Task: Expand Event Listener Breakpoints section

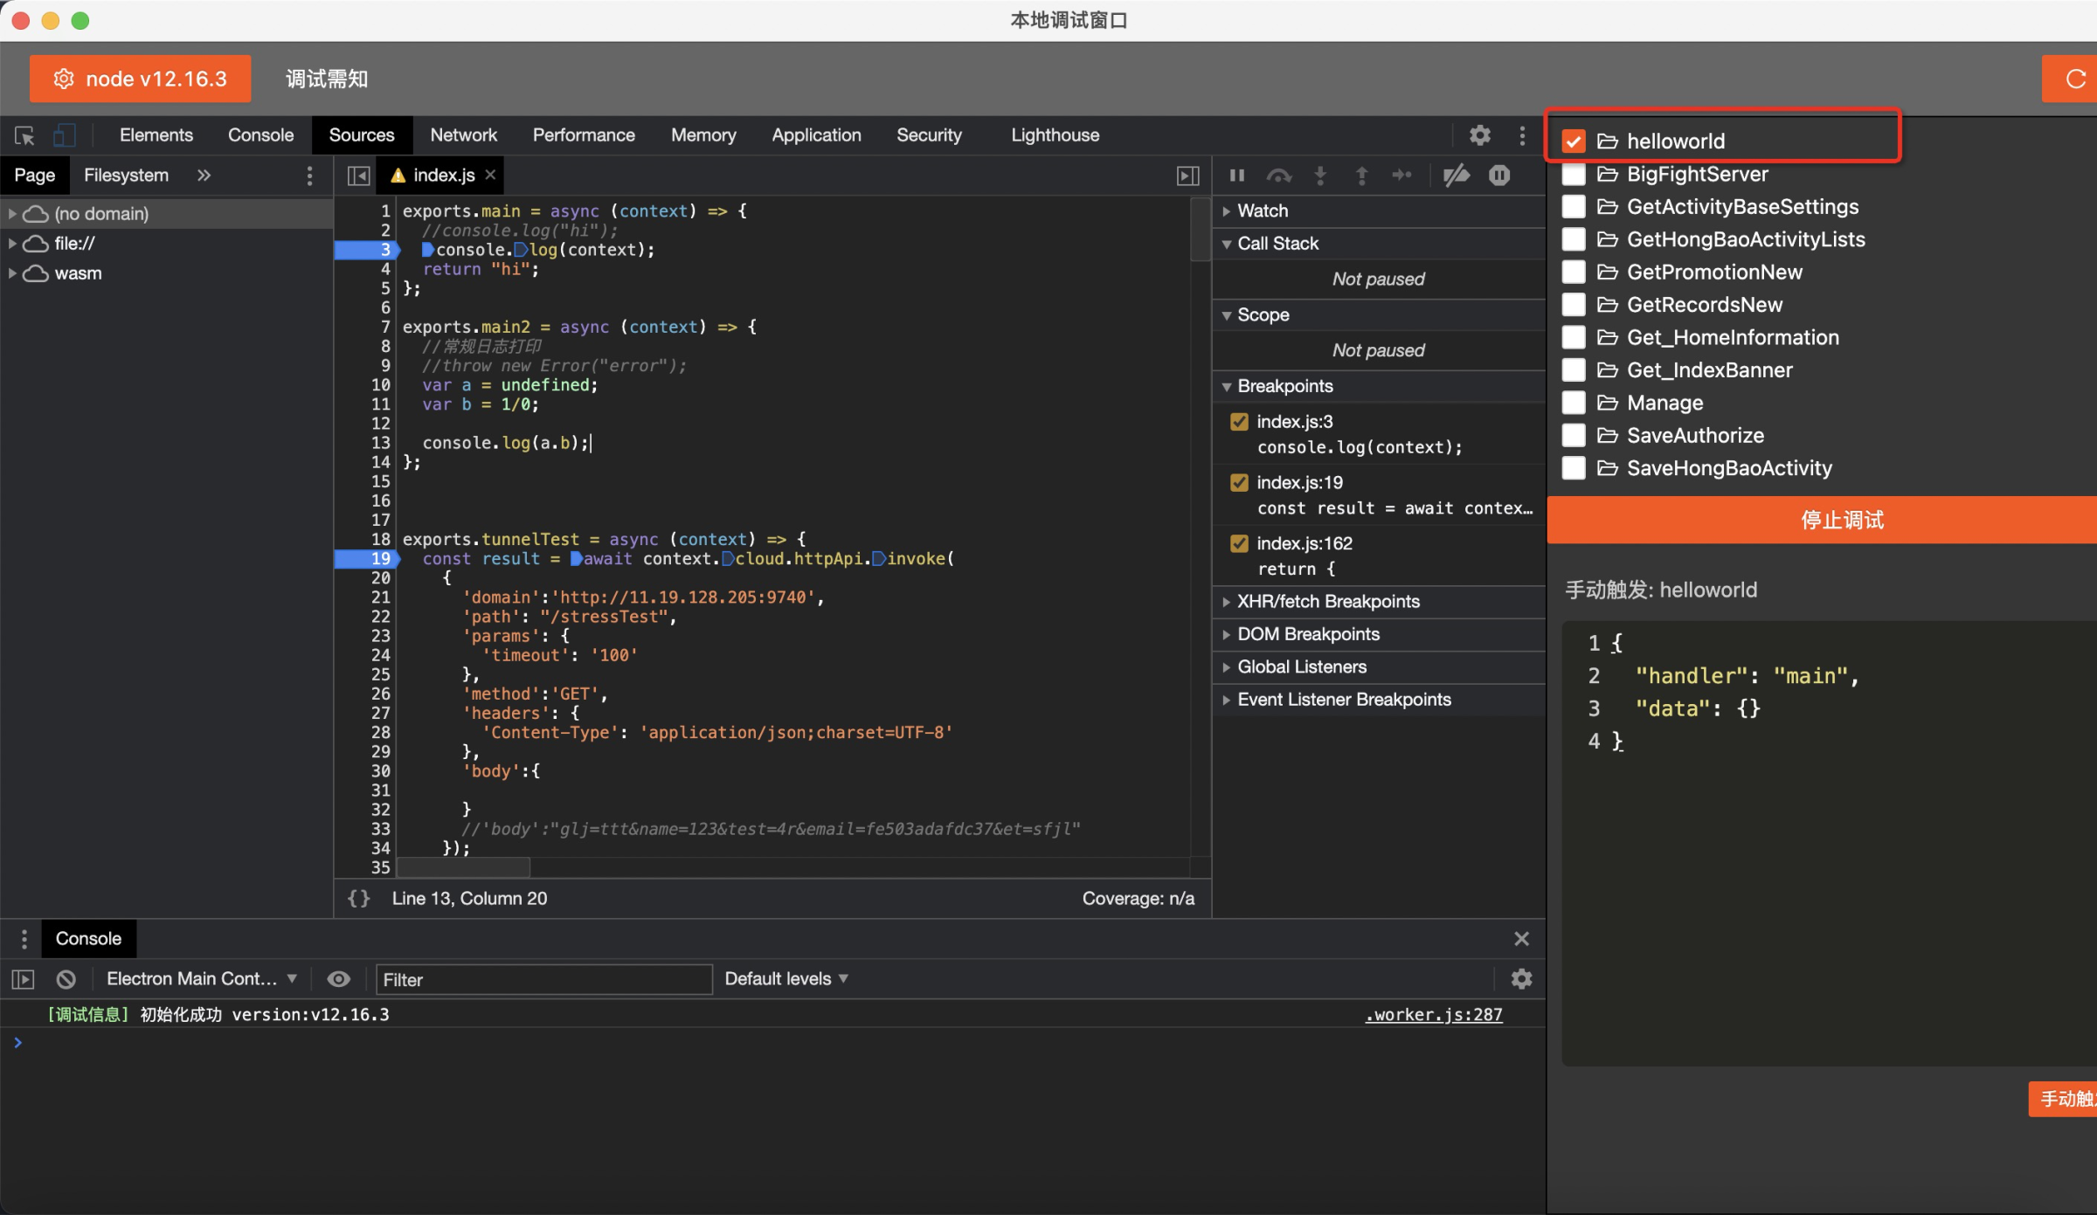Action: click(x=1379, y=700)
